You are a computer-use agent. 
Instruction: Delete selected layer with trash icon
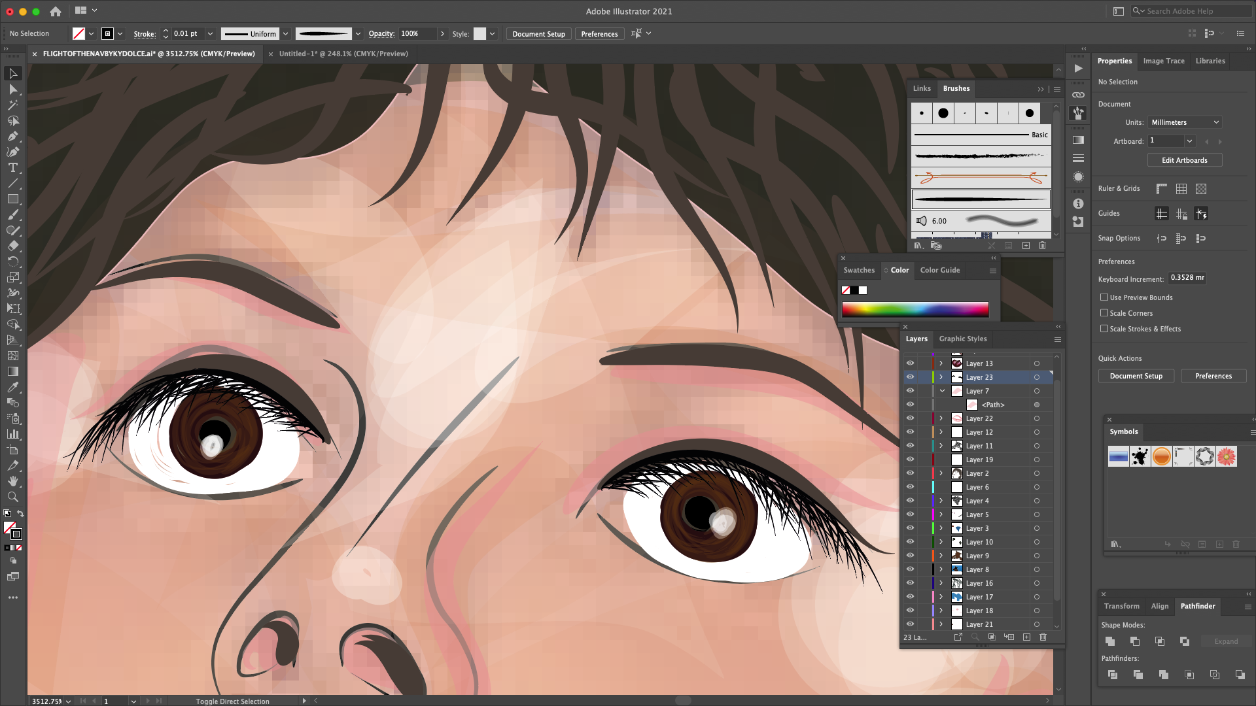pyautogui.click(x=1043, y=637)
